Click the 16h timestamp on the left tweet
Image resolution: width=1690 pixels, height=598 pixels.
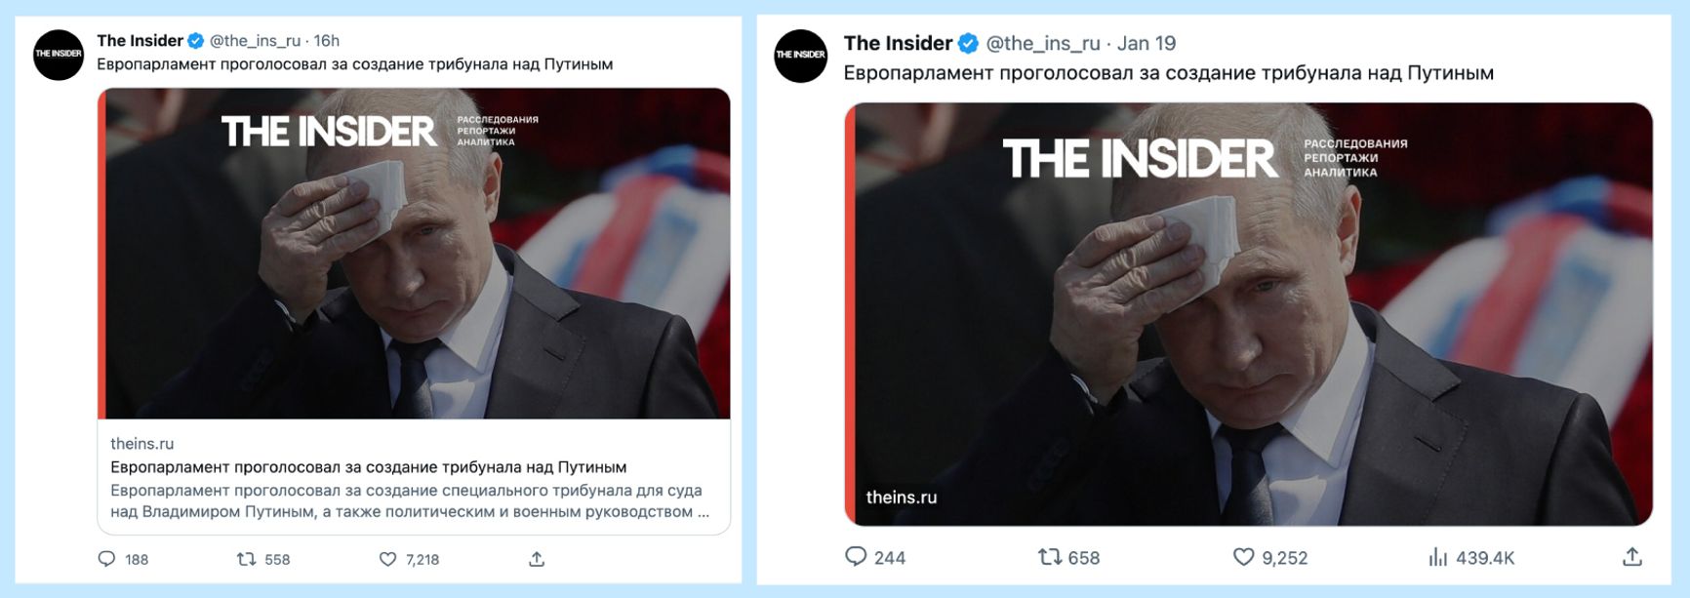pos(327,40)
